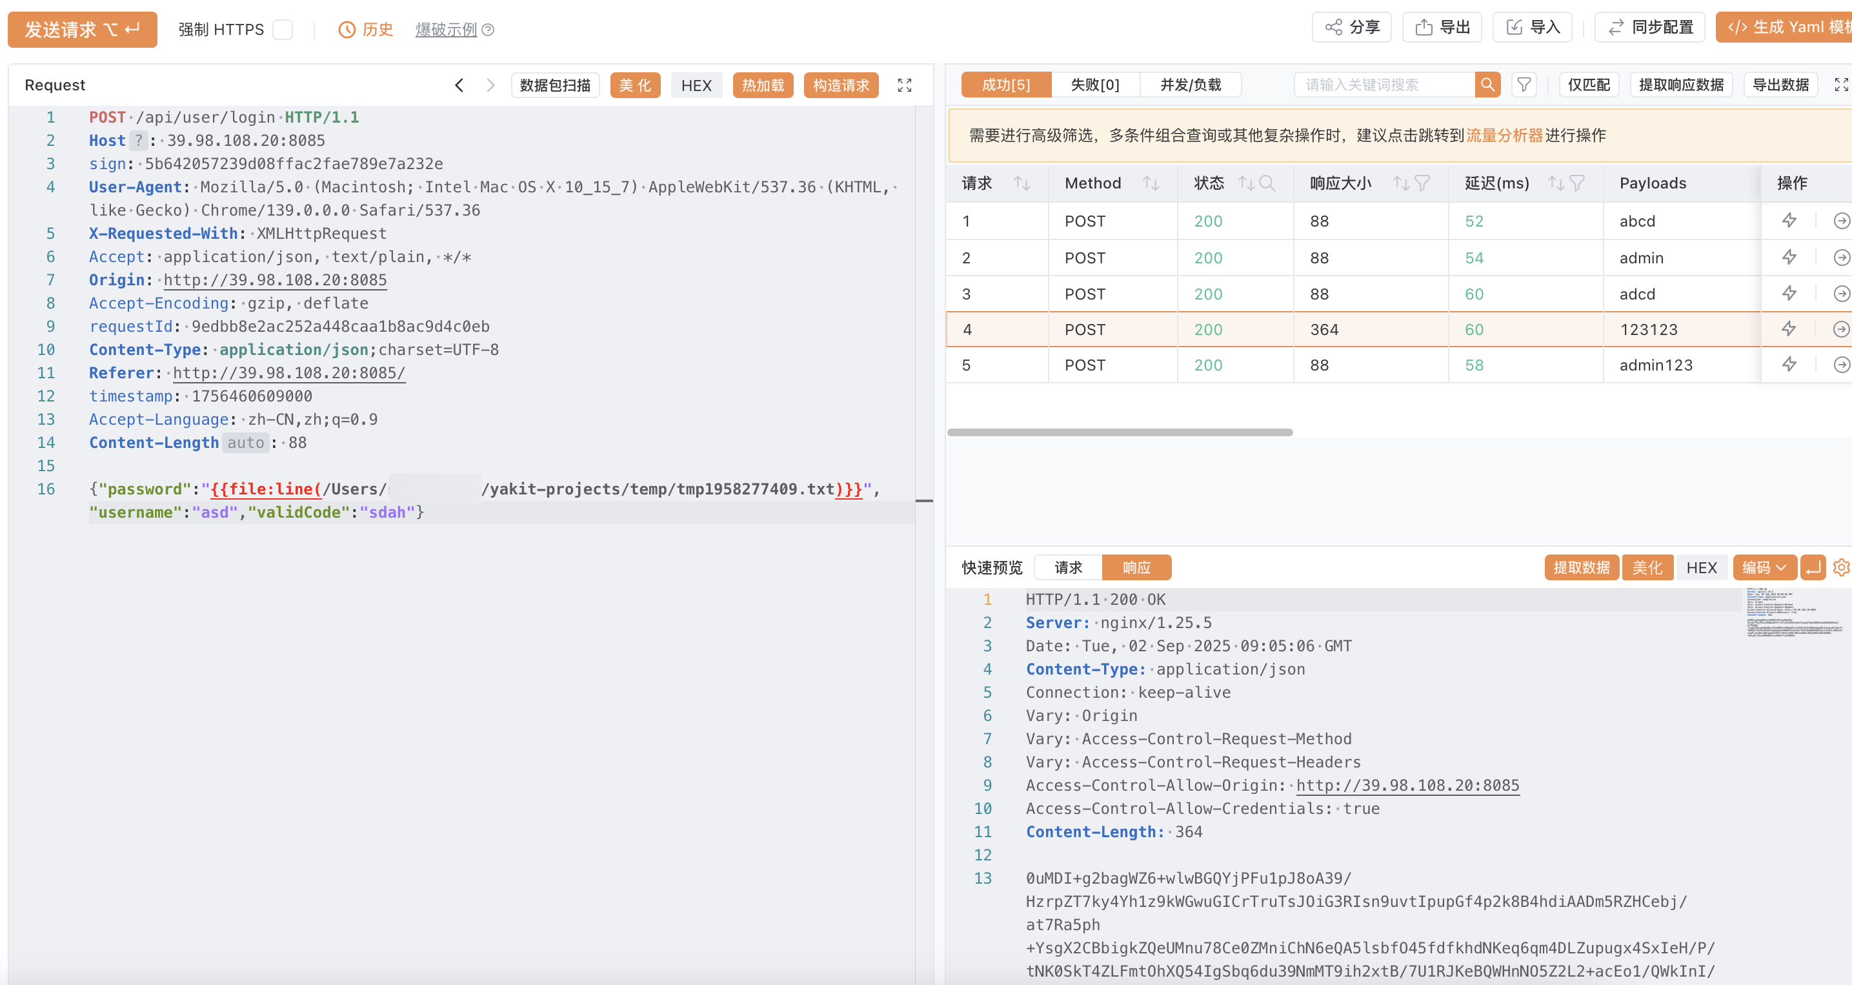
Task: Open the filter funnel next to search
Action: coord(1524,85)
